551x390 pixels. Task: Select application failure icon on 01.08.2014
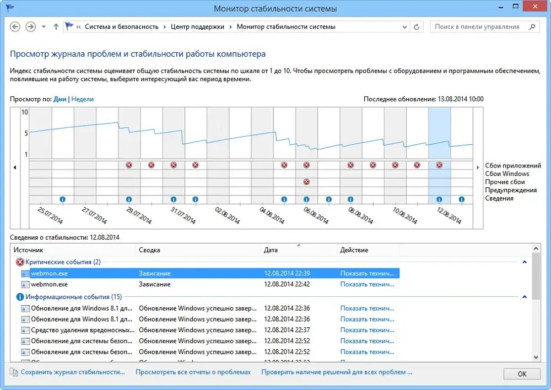point(196,165)
